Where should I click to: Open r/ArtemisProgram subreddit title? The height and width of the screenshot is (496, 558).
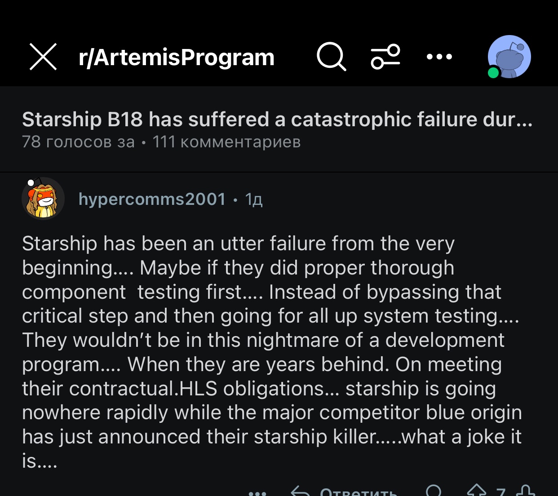(x=176, y=58)
